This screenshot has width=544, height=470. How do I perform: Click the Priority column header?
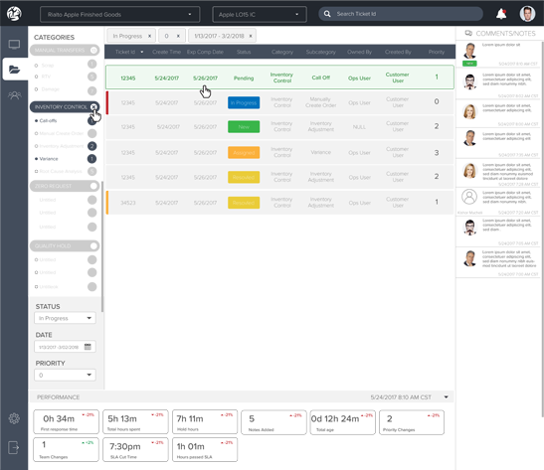tap(437, 52)
